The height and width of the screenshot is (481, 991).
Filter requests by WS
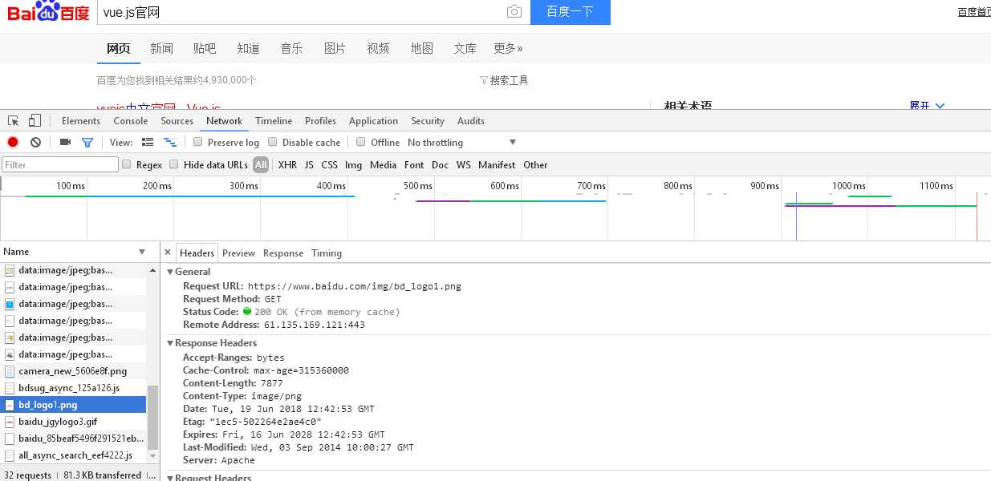coord(463,165)
